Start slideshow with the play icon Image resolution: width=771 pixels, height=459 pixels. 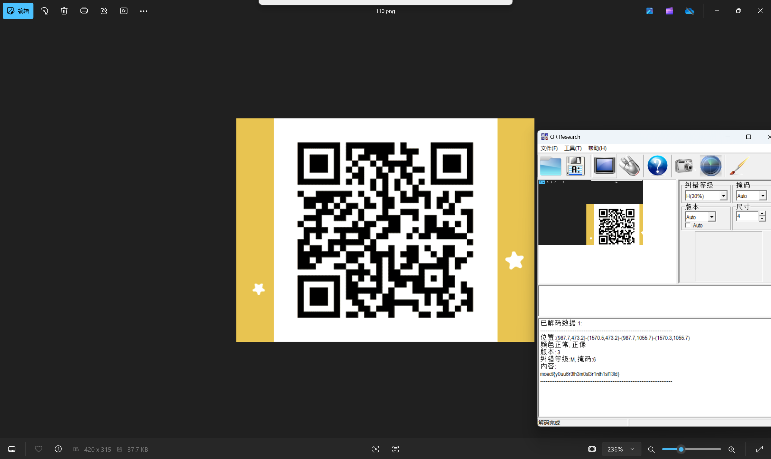124,11
